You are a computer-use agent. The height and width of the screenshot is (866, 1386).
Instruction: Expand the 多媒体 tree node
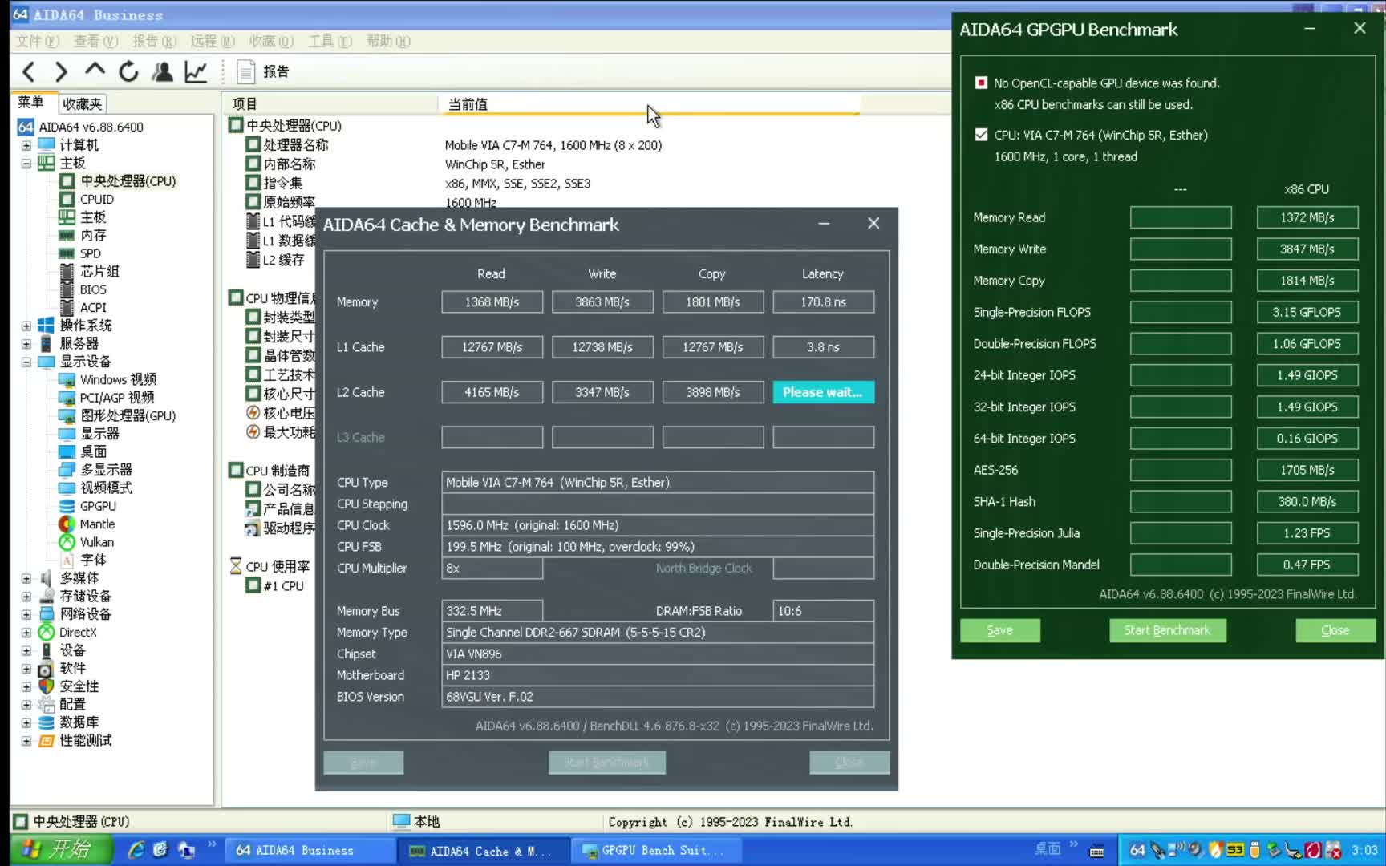pyautogui.click(x=26, y=577)
